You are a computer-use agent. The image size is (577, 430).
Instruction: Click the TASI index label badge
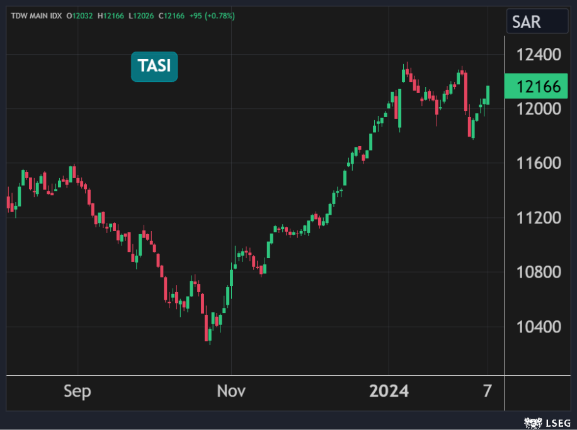tap(154, 67)
